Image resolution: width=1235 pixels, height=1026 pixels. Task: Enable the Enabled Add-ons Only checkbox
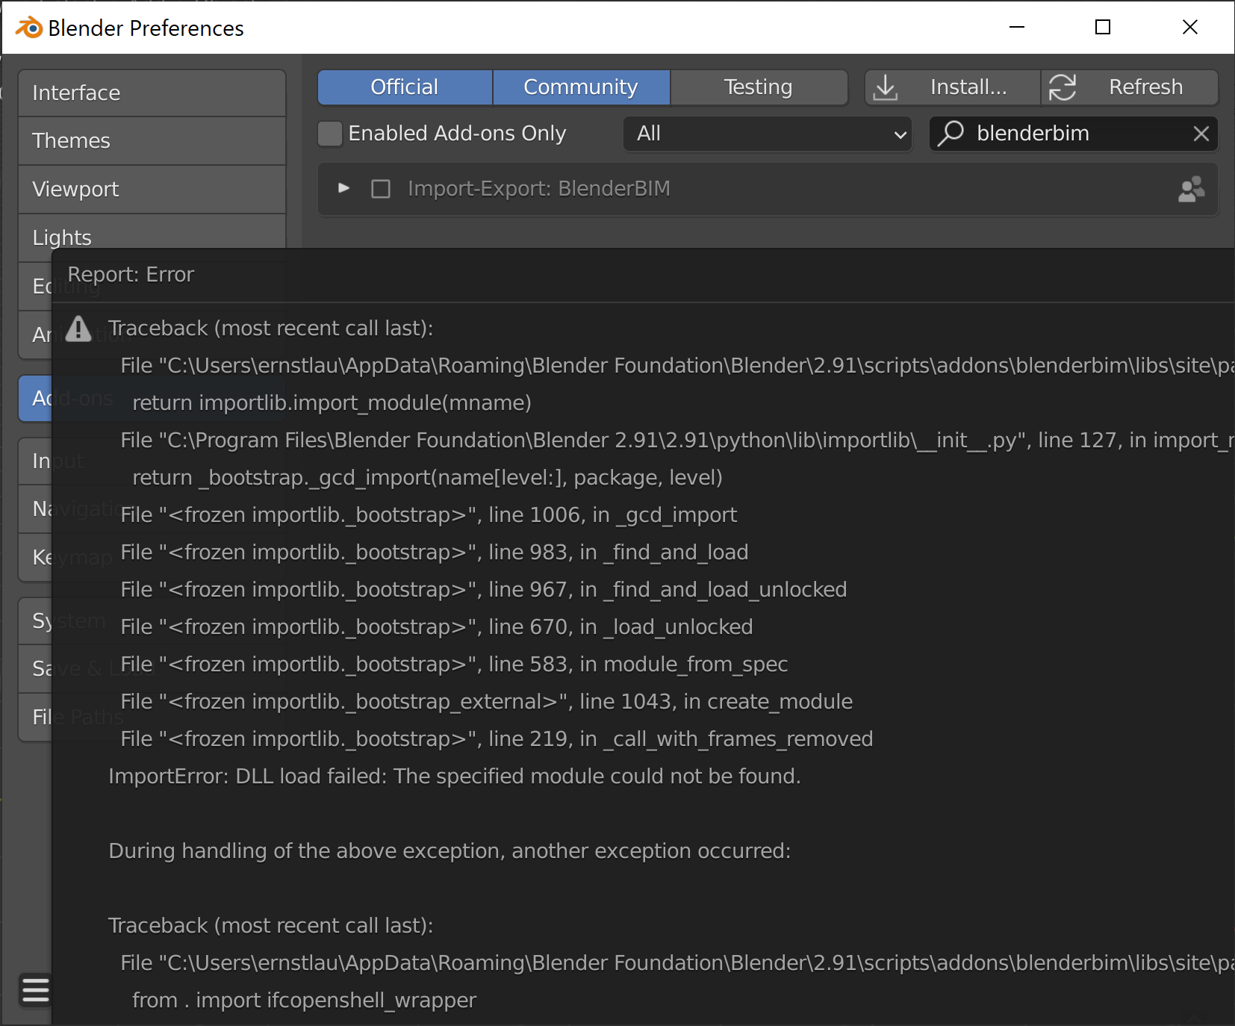click(329, 133)
